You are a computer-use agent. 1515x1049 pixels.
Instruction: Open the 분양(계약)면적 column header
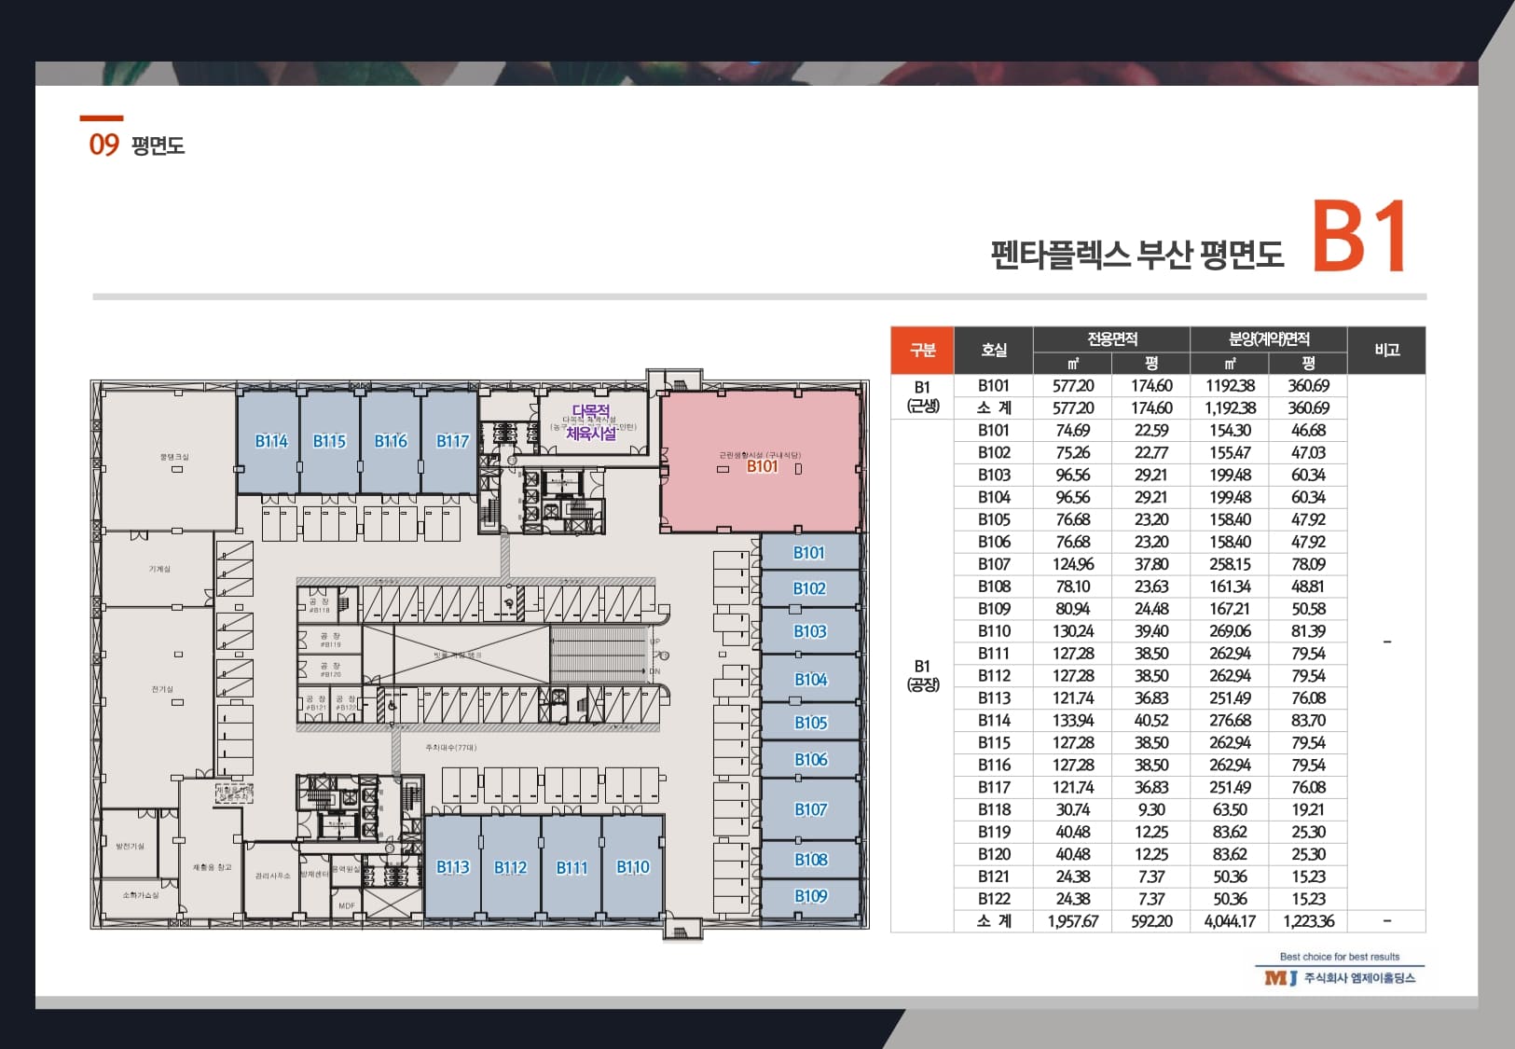click(1270, 339)
